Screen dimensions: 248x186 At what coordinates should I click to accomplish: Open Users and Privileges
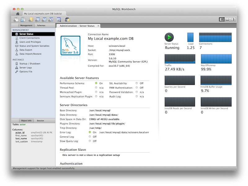click(x=30, y=42)
